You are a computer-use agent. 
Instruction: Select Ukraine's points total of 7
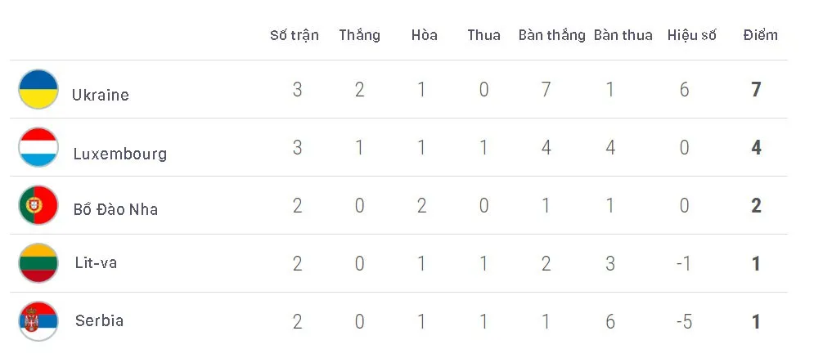point(757,90)
